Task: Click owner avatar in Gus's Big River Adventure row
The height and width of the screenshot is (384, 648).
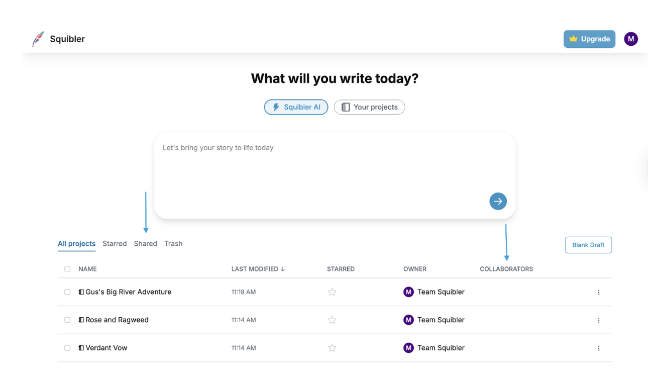Action: [x=408, y=292]
